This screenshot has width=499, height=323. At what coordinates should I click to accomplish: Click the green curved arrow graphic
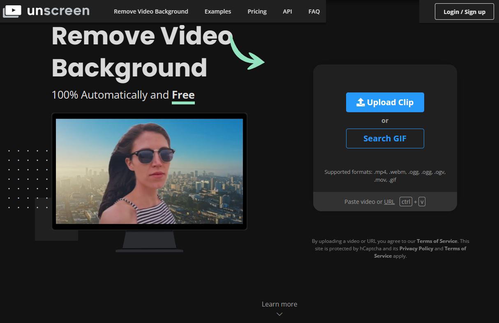(x=247, y=53)
